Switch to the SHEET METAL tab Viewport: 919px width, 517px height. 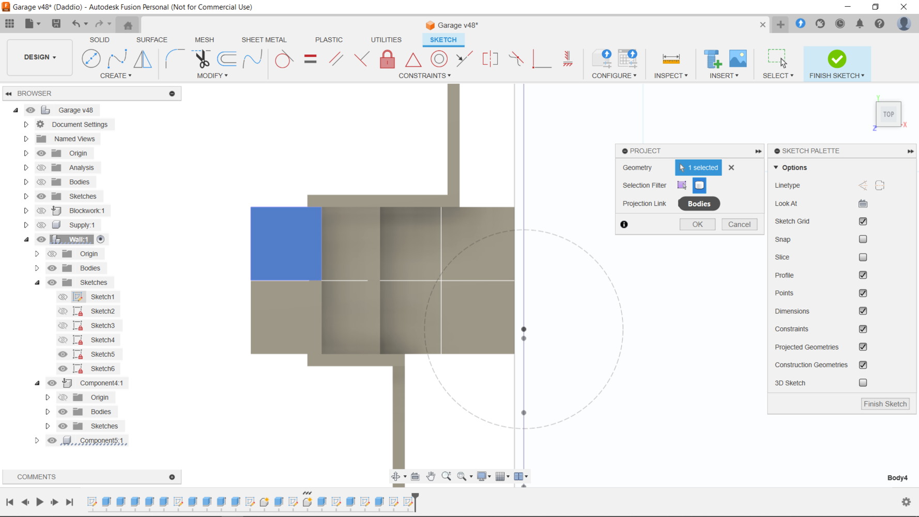264,40
